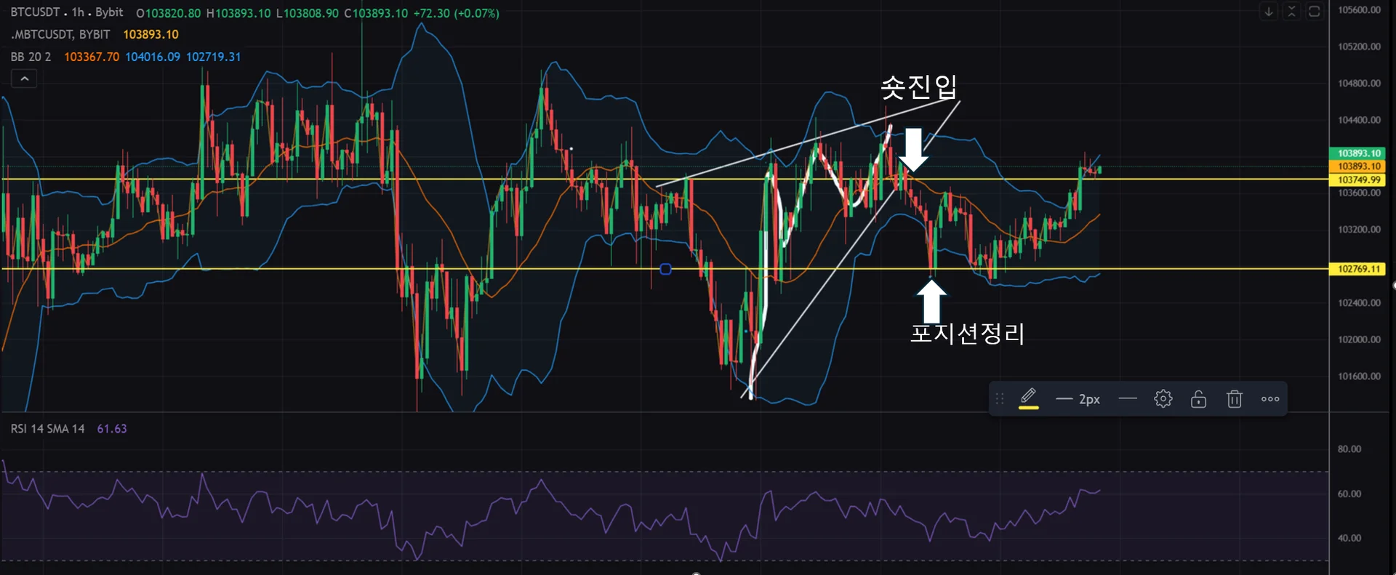Image resolution: width=1396 pixels, height=575 pixels.
Task: Click the collapse pane icon
Action: (1291, 12)
